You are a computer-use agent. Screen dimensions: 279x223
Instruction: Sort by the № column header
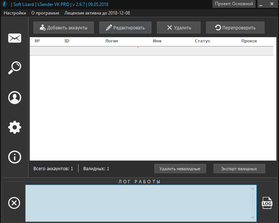[x=37, y=41]
